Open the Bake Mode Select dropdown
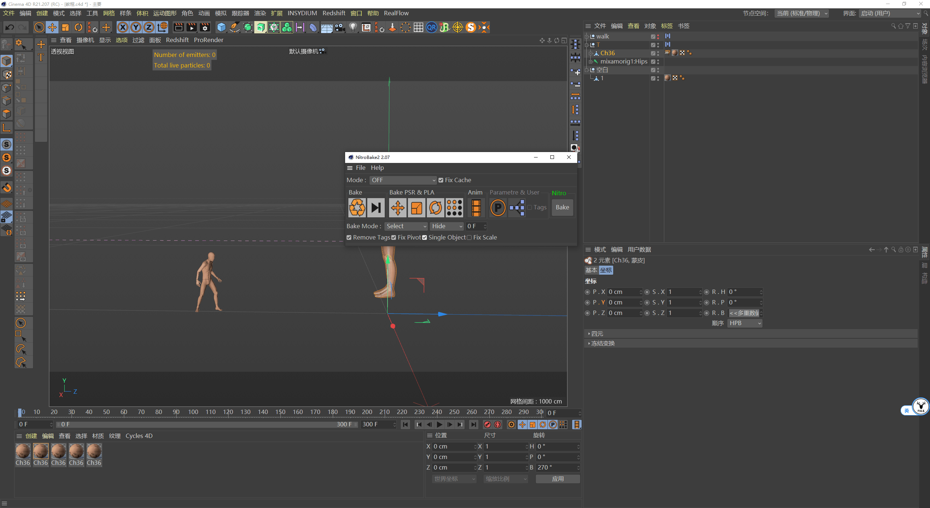 (406, 226)
